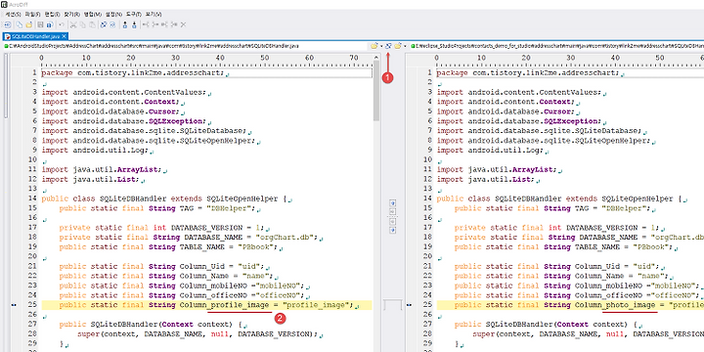Click the copy icon in the toolbar
Image resolution: width=704 pixels, height=352 pixels.
82,24
